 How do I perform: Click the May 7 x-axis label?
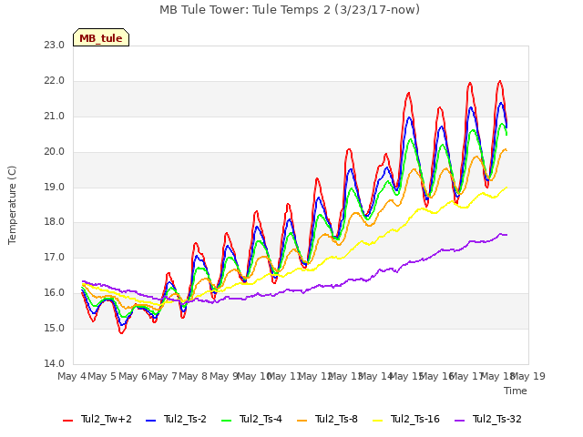tap(162, 376)
